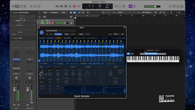This screenshot has height=110, width=195.
Task: Collapse the Region MIDI Defaults section
Action: pyautogui.click(x=12, y=13)
